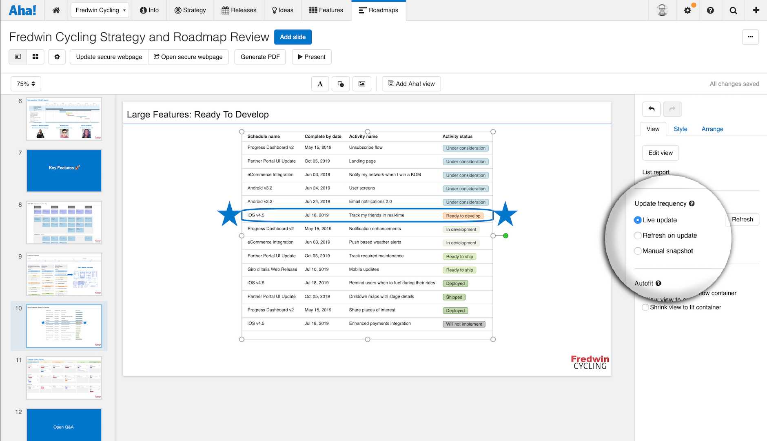
Task: Insert a shape using shapes icon
Action: pyautogui.click(x=341, y=84)
